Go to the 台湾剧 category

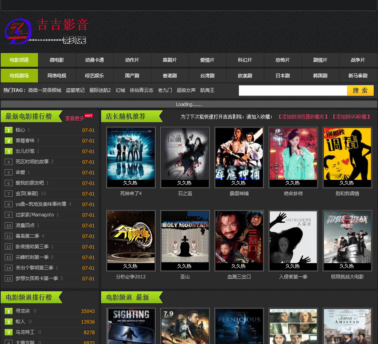click(207, 75)
